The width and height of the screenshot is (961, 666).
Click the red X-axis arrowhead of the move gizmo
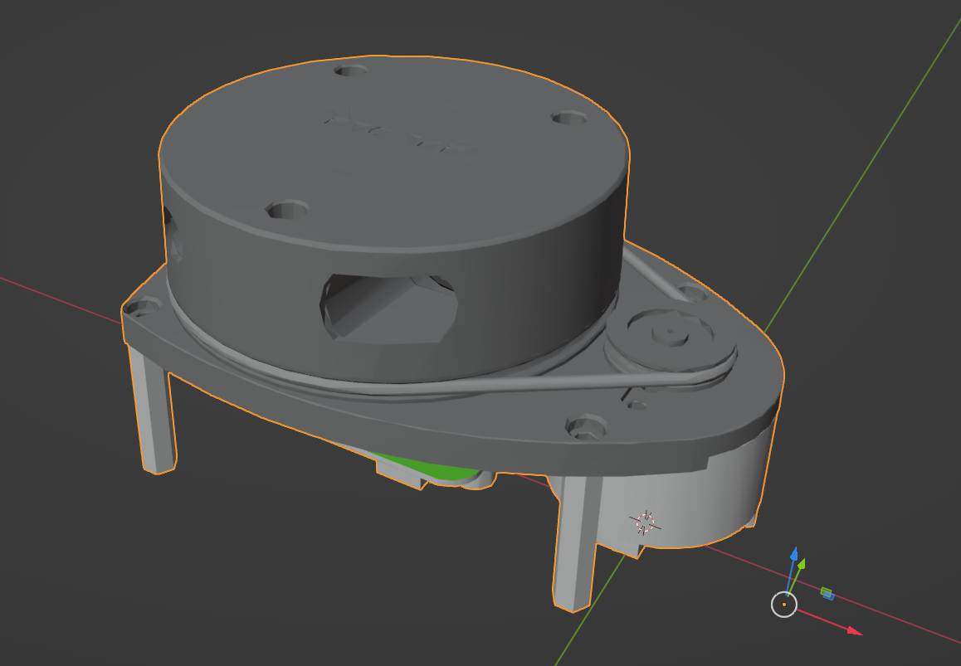(x=853, y=631)
